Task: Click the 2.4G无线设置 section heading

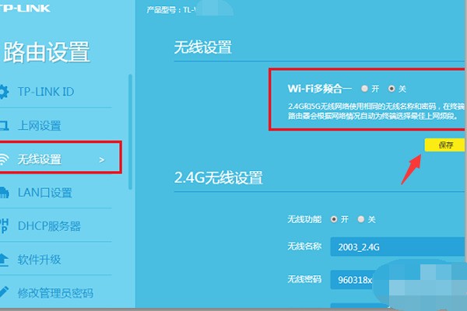Action: [x=218, y=178]
